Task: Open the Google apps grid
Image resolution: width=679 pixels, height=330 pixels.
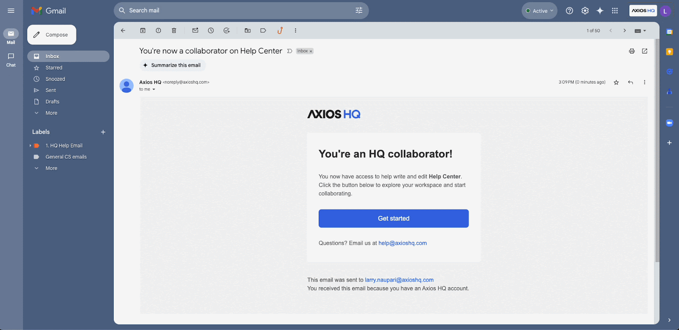Action: coord(615,11)
